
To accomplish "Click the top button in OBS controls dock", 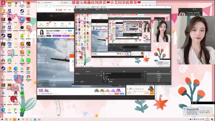I will coord(159,74).
